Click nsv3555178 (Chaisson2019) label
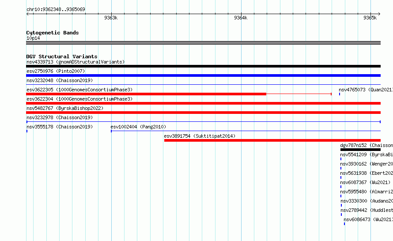The height and width of the screenshot is (241, 393). coord(60,127)
